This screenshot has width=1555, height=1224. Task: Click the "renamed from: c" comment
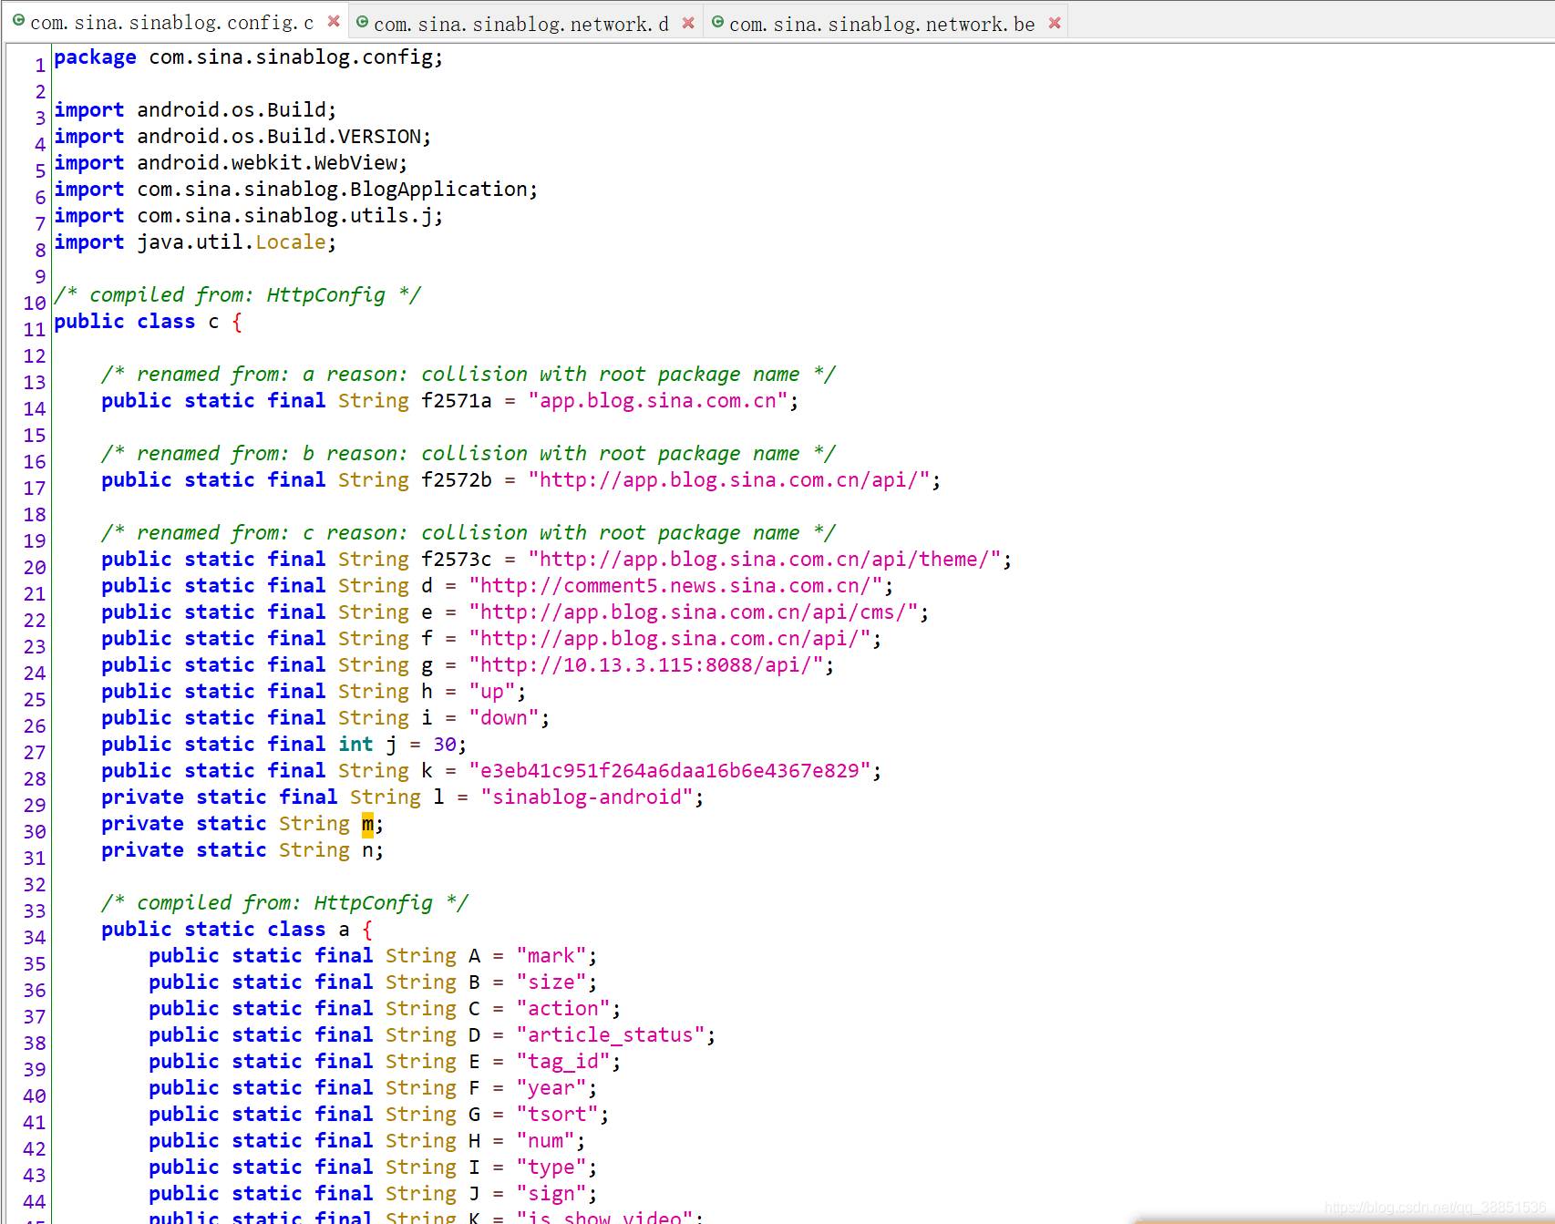point(469,533)
